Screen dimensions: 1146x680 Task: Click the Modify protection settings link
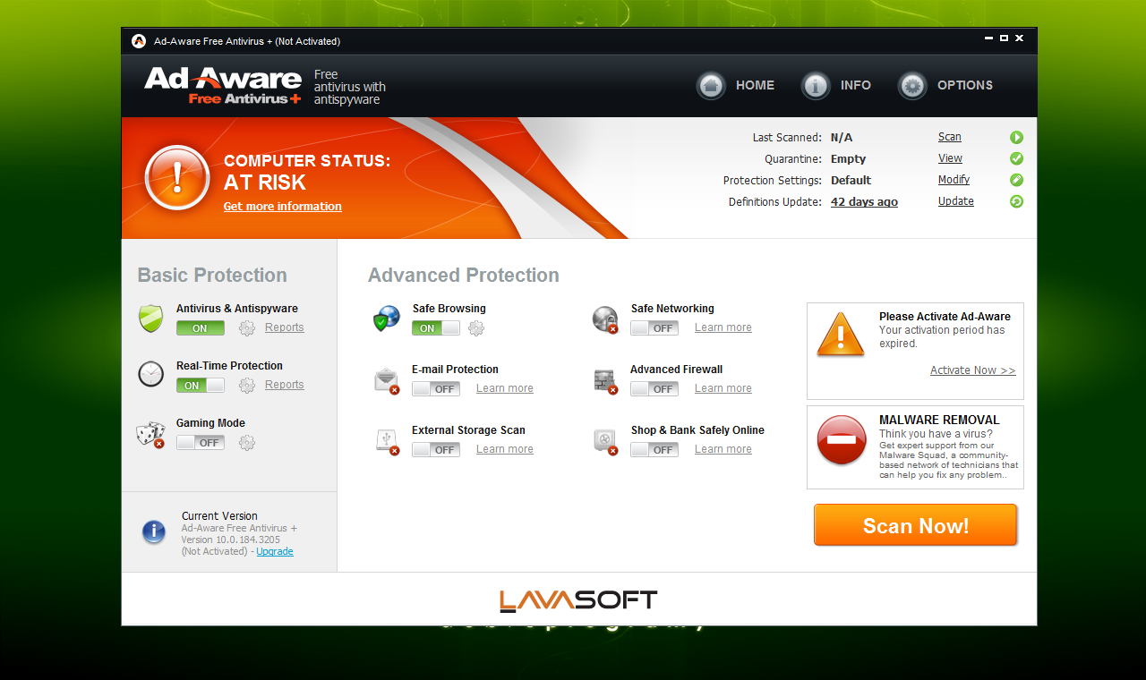pyautogui.click(x=954, y=180)
